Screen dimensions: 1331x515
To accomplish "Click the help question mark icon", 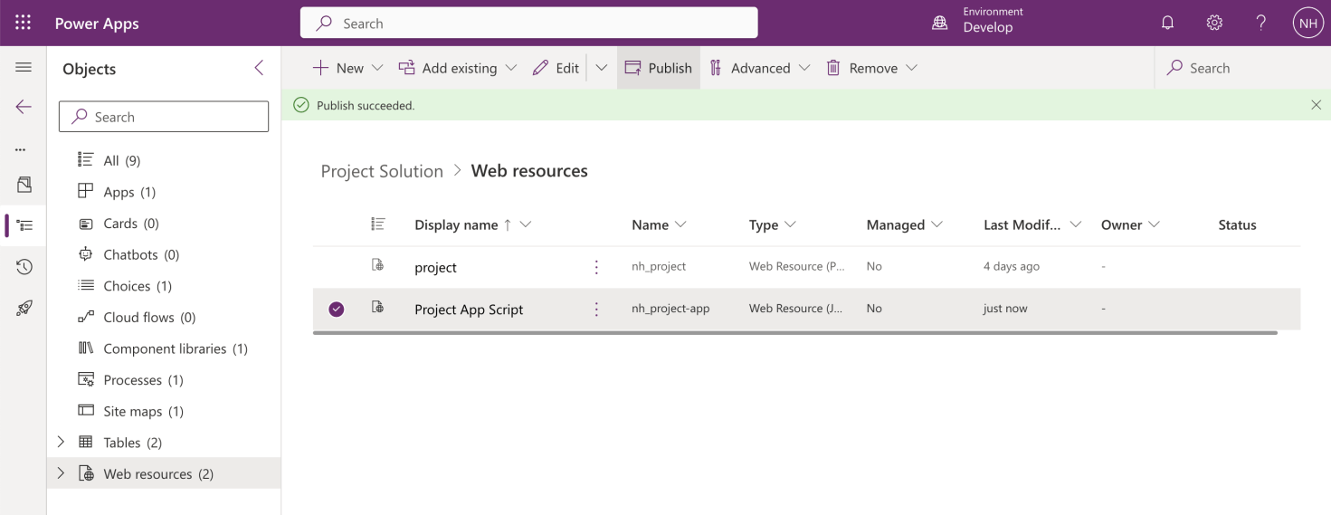I will (x=1260, y=24).
